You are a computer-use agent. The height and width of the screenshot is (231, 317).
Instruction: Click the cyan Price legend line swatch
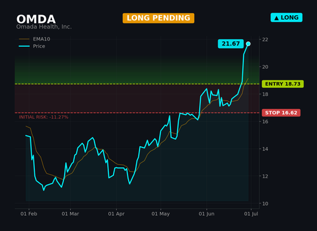[x=24, y=46]
